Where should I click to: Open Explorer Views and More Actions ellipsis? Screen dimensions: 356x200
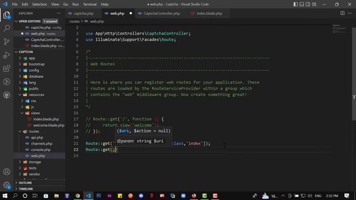click(x=58, y=13)
